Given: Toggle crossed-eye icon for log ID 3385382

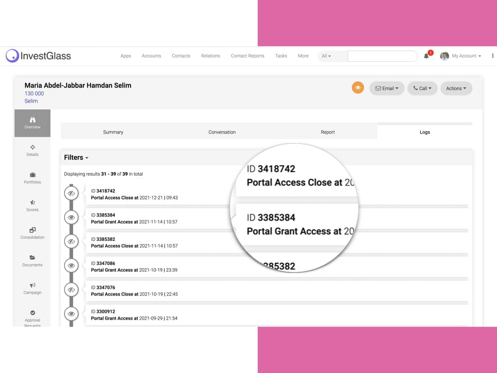Looking at the screenshot, I should [71, 241].
